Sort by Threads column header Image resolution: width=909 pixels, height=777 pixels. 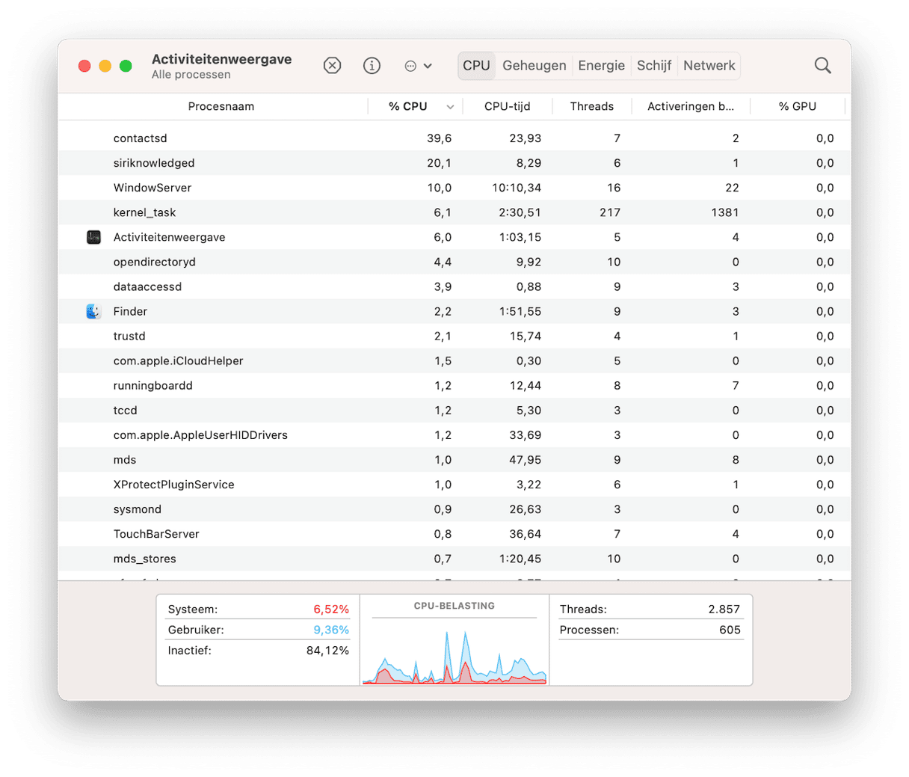(x=591, y=106)
